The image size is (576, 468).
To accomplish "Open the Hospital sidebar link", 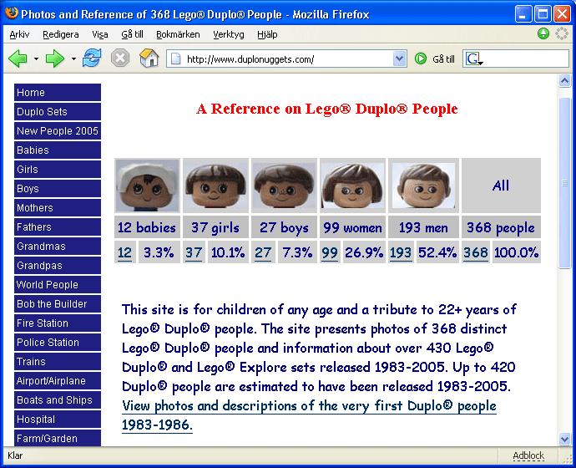I will pos(58,419).
